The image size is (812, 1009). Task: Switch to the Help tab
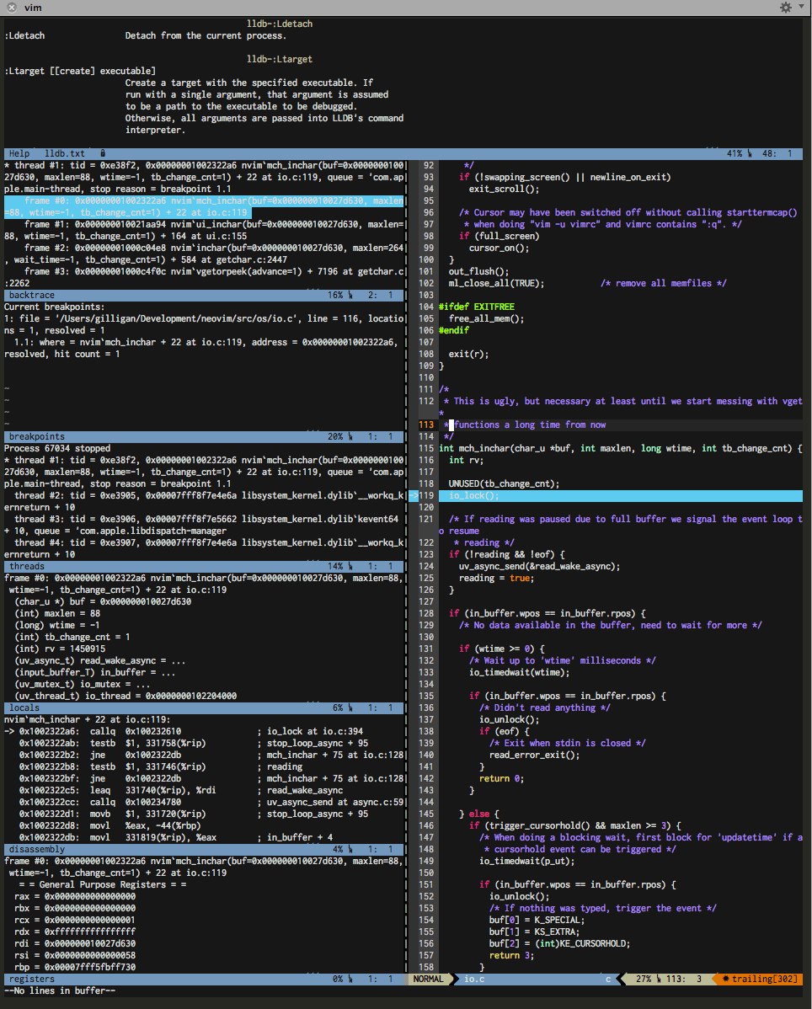pyautogui.click(x=19, y=153)
